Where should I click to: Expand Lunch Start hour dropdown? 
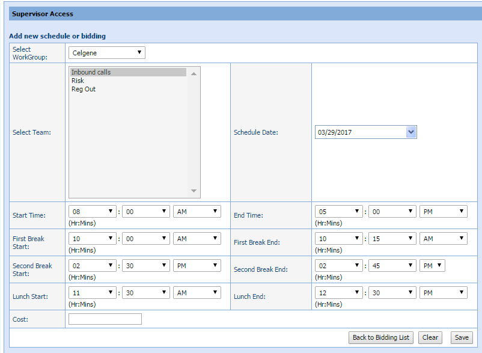tap(93, 293)
